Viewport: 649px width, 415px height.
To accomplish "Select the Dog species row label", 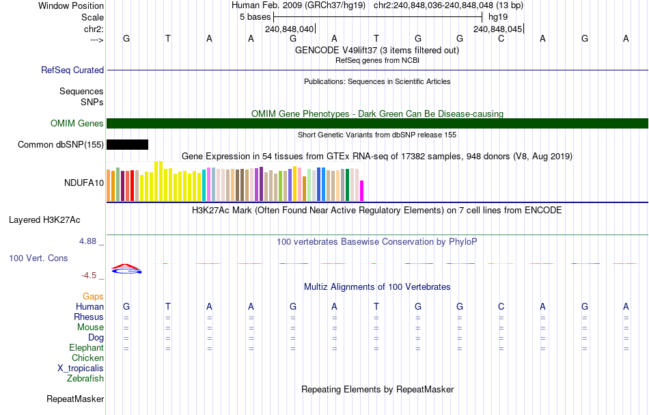I will [x=96, y=338].
